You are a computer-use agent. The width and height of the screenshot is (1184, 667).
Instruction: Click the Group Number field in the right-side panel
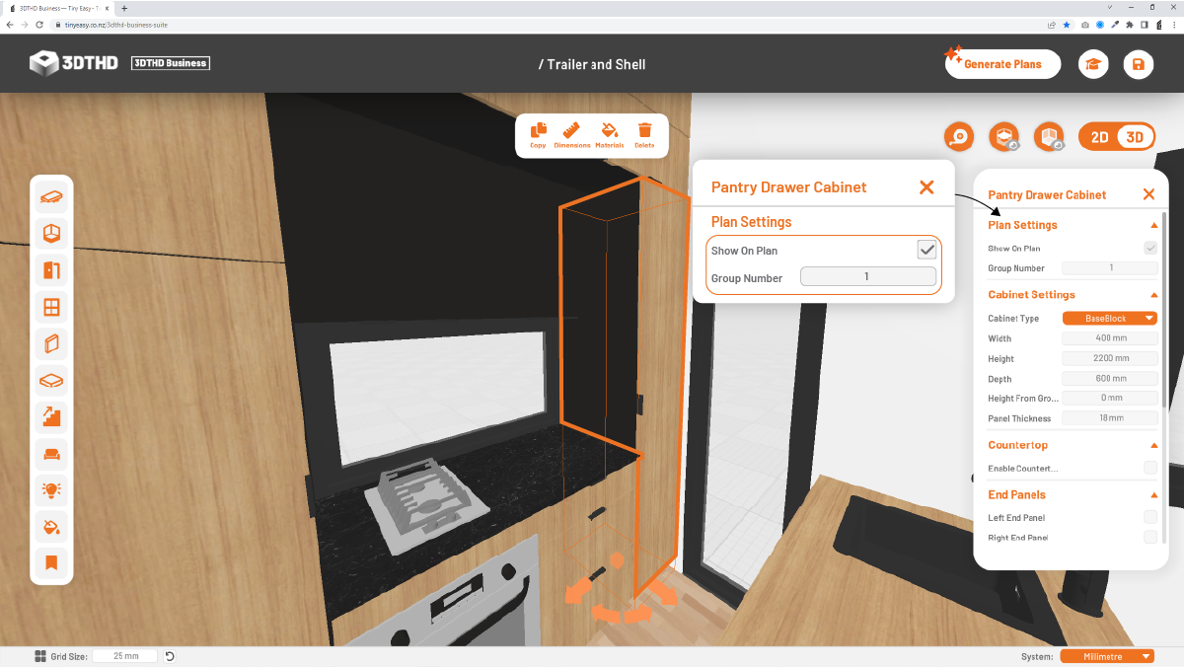pyautogui.click(x=1109, y=267)
